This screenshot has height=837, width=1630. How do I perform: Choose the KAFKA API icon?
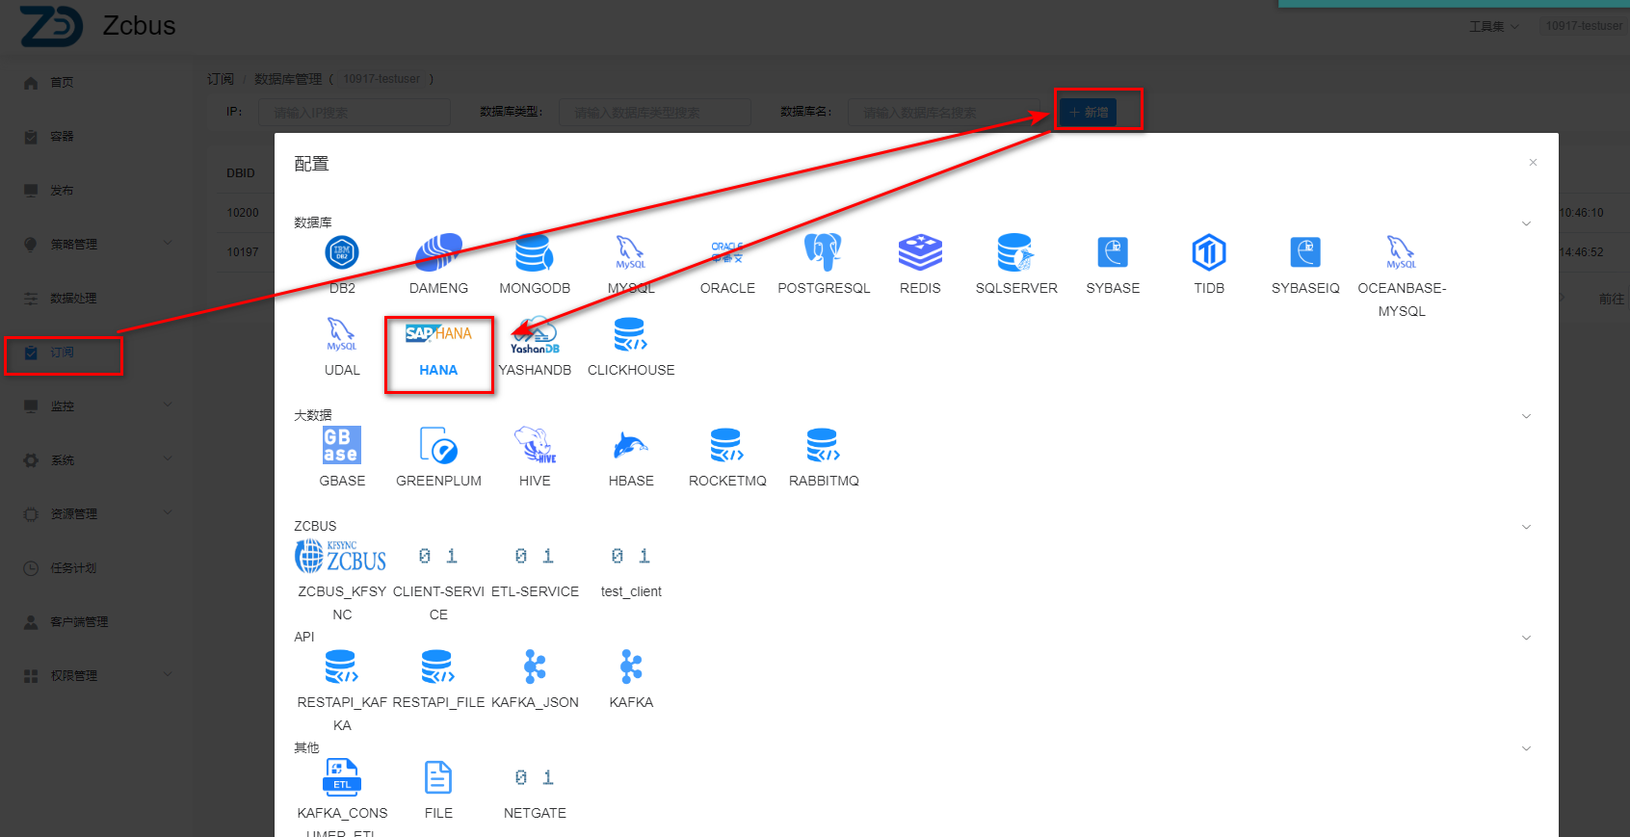pos(631,667)
